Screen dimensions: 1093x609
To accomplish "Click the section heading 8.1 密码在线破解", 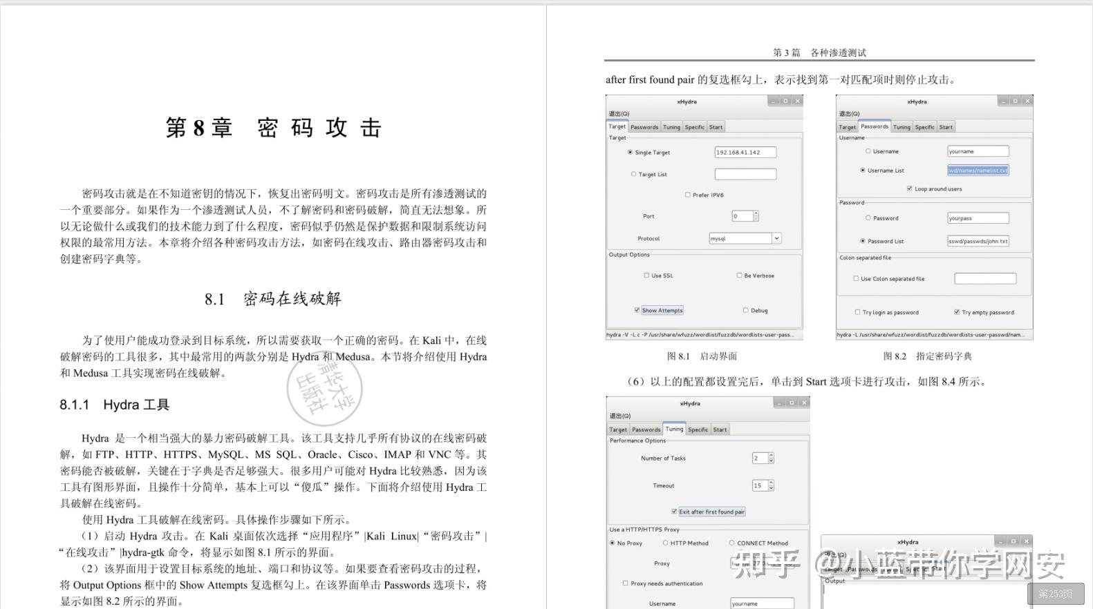I will point(273,299).
